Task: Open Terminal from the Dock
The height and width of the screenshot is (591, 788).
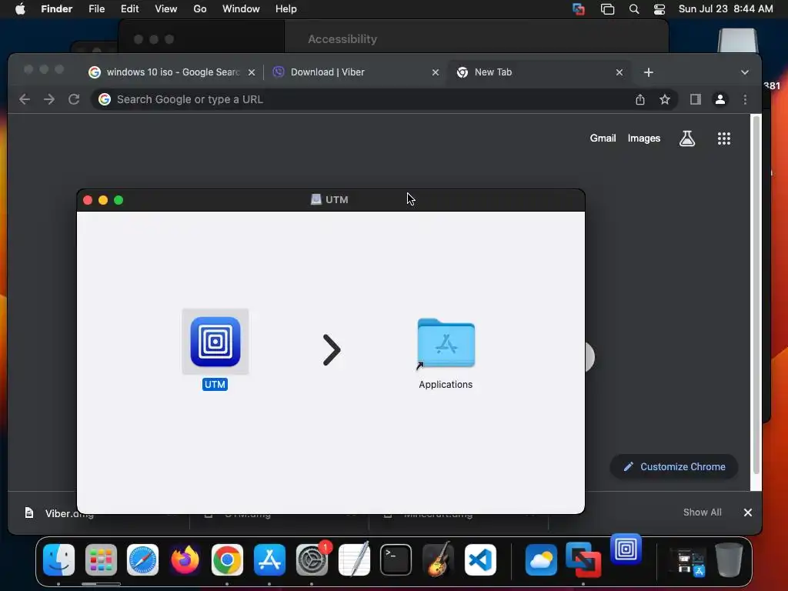Action: (x=396, y=560)
